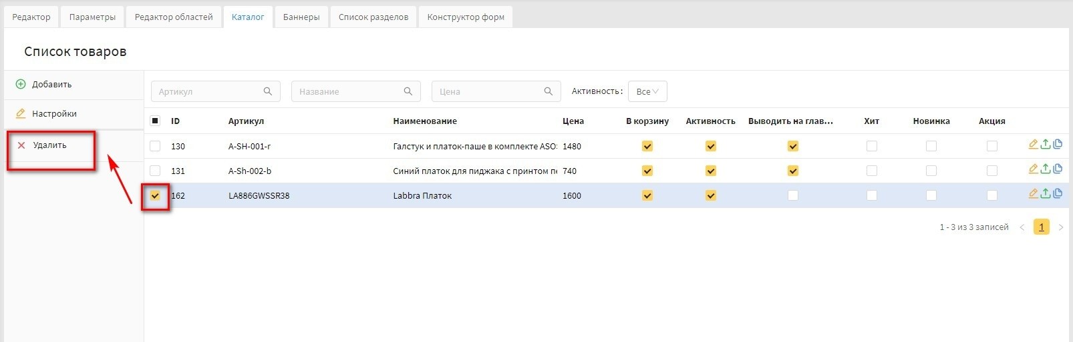Screen dimensions: 1073x342
Task: Click the copy icon for product 162
Action: point(1058,194)
